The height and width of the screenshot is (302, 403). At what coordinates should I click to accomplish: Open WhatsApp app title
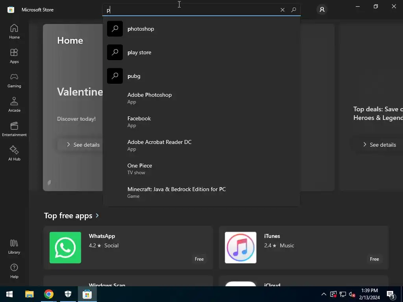102,236
